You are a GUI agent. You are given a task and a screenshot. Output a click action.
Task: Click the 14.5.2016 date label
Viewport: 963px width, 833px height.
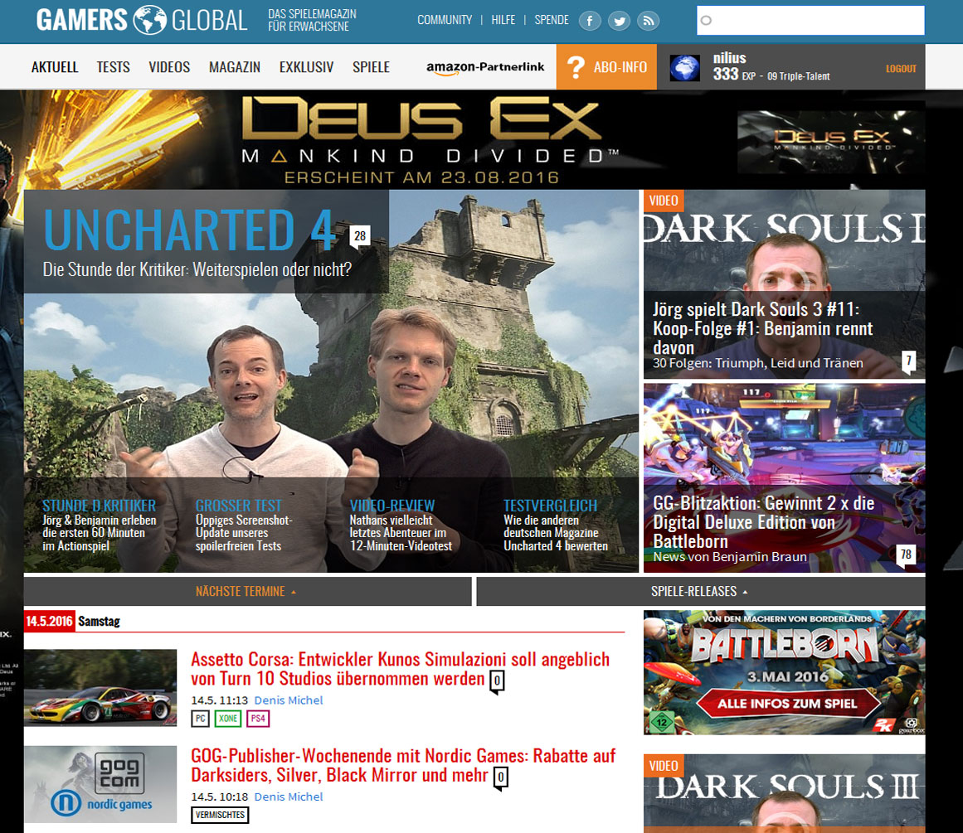(49, 621)
